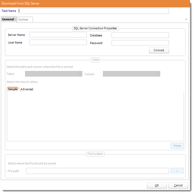
Task: Switch to the Advanced query tab
Action: point(27,89)
